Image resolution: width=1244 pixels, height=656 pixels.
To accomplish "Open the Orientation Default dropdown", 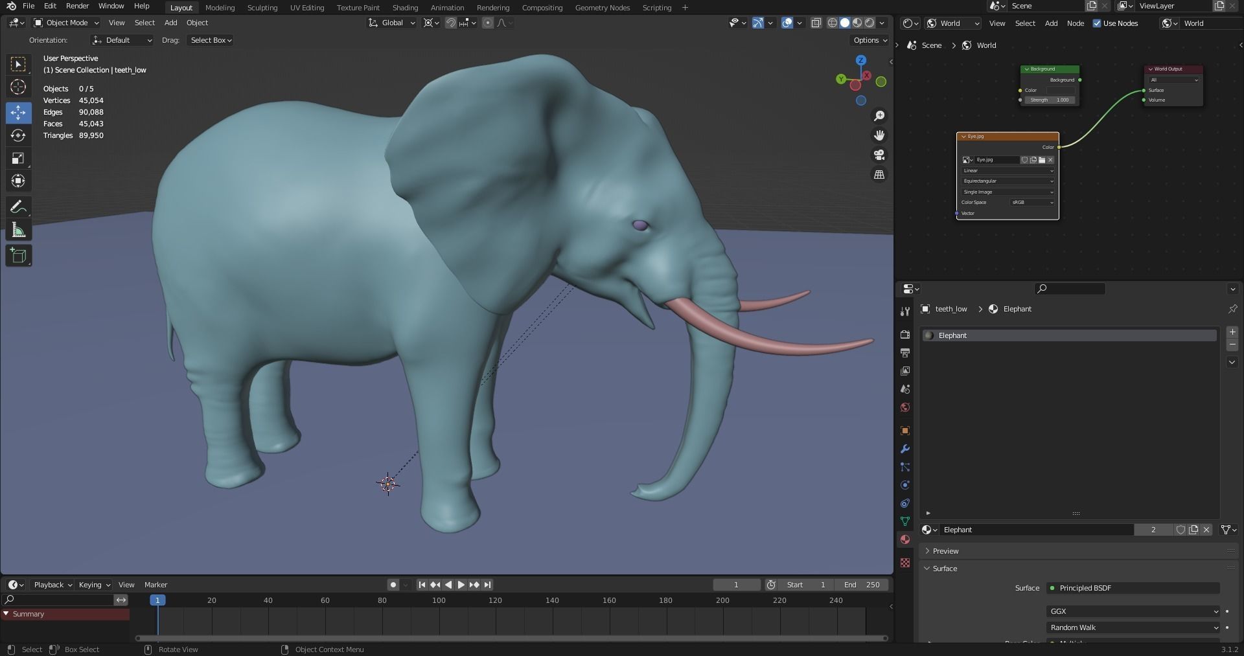I will click(x=122, y=40).
